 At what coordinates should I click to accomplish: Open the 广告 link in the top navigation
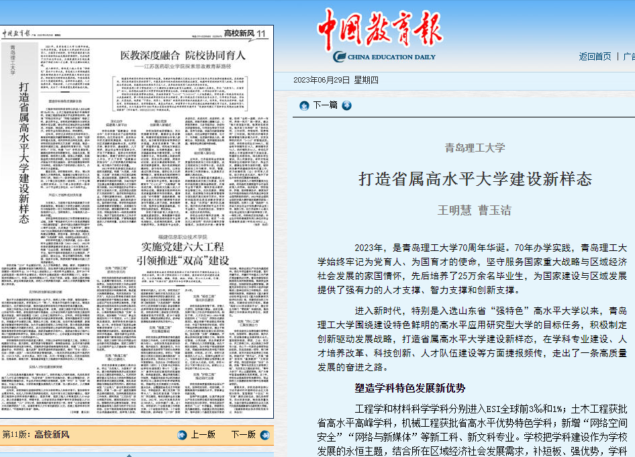click(629, 56)
